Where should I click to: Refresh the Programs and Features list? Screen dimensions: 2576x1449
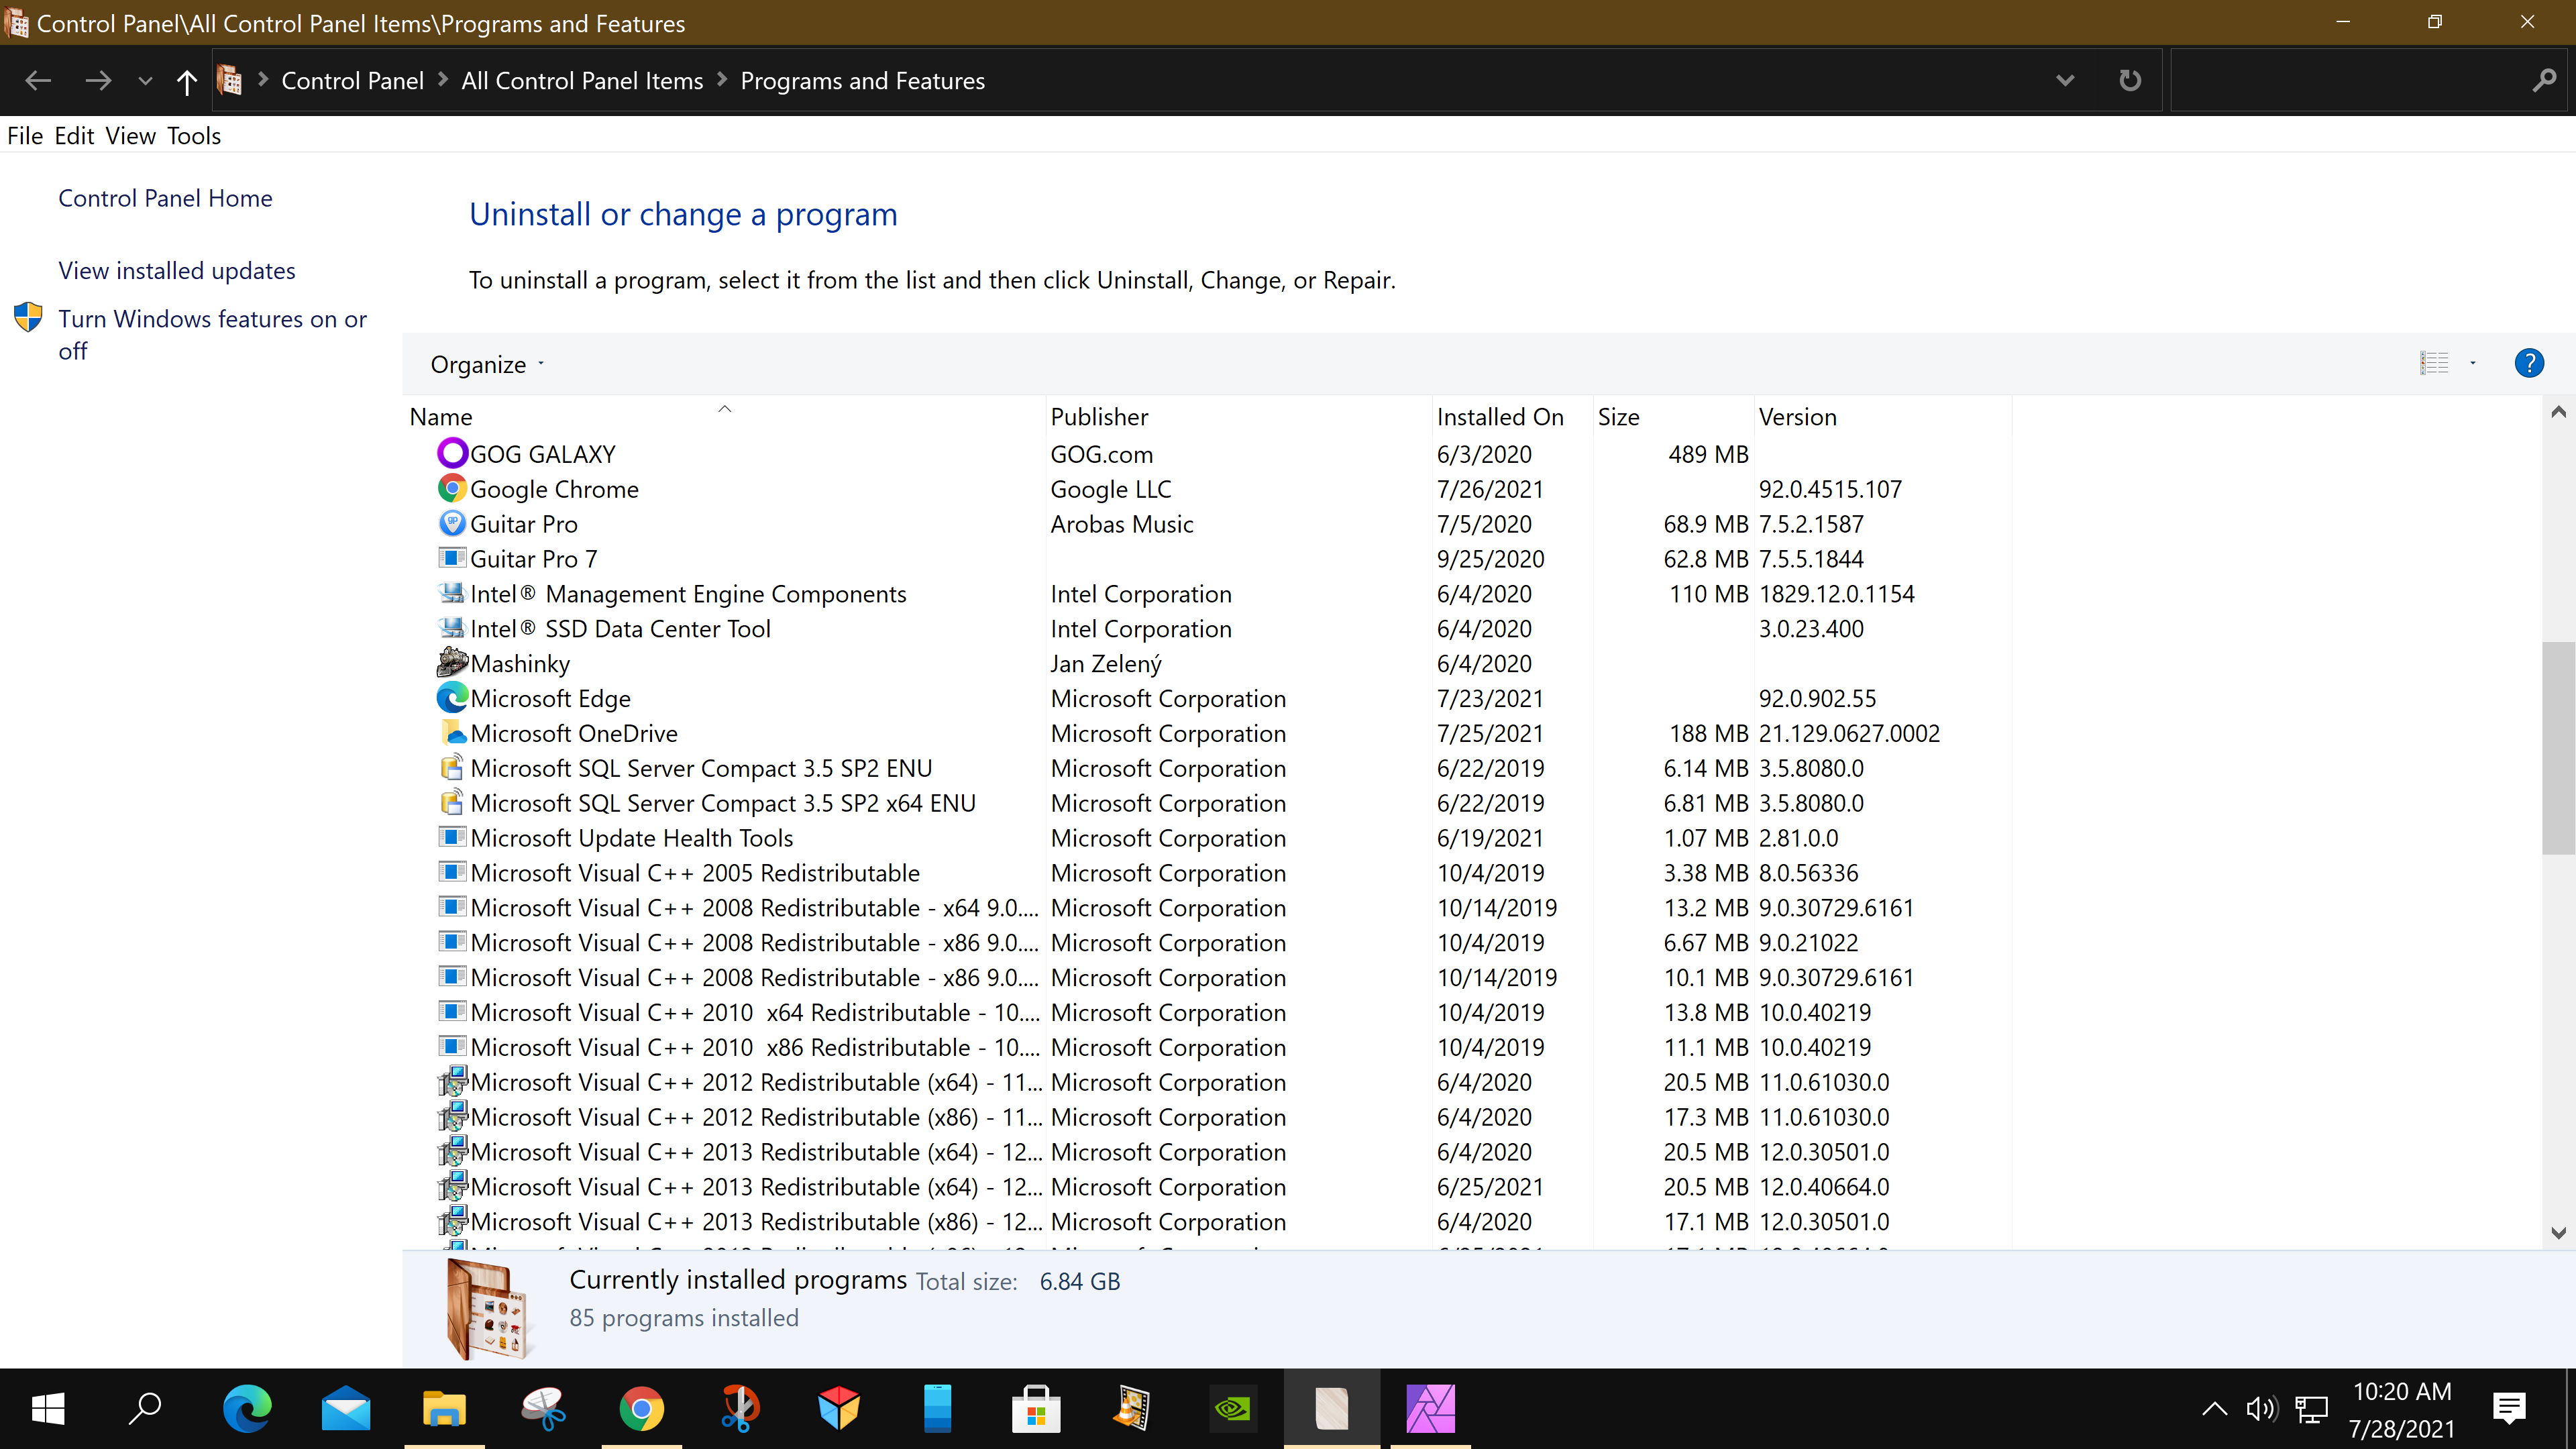coord(2130,81)
